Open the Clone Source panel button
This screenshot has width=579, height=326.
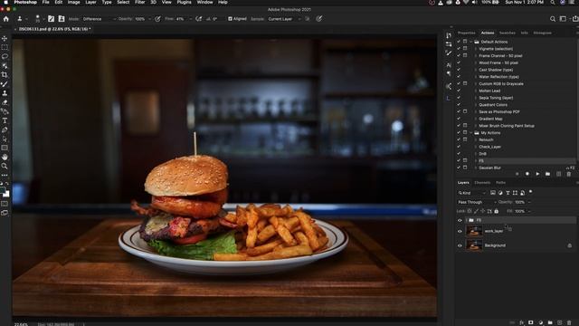[x=62, y=19]
